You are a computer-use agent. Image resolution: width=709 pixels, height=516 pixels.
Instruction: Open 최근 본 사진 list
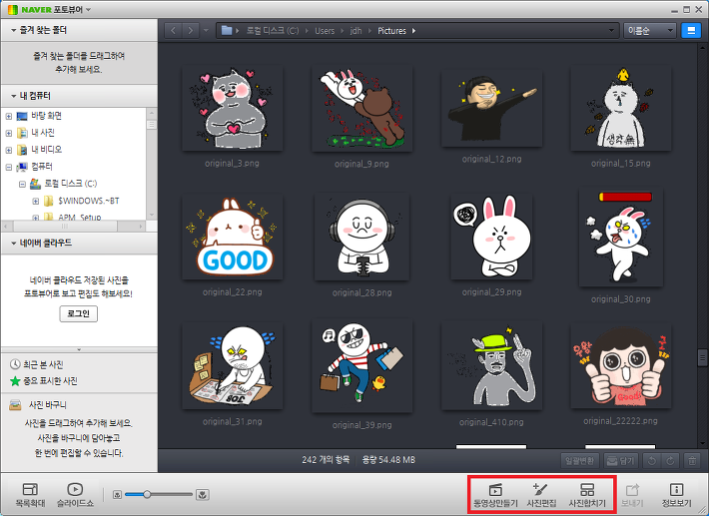(x=43, y=364)
